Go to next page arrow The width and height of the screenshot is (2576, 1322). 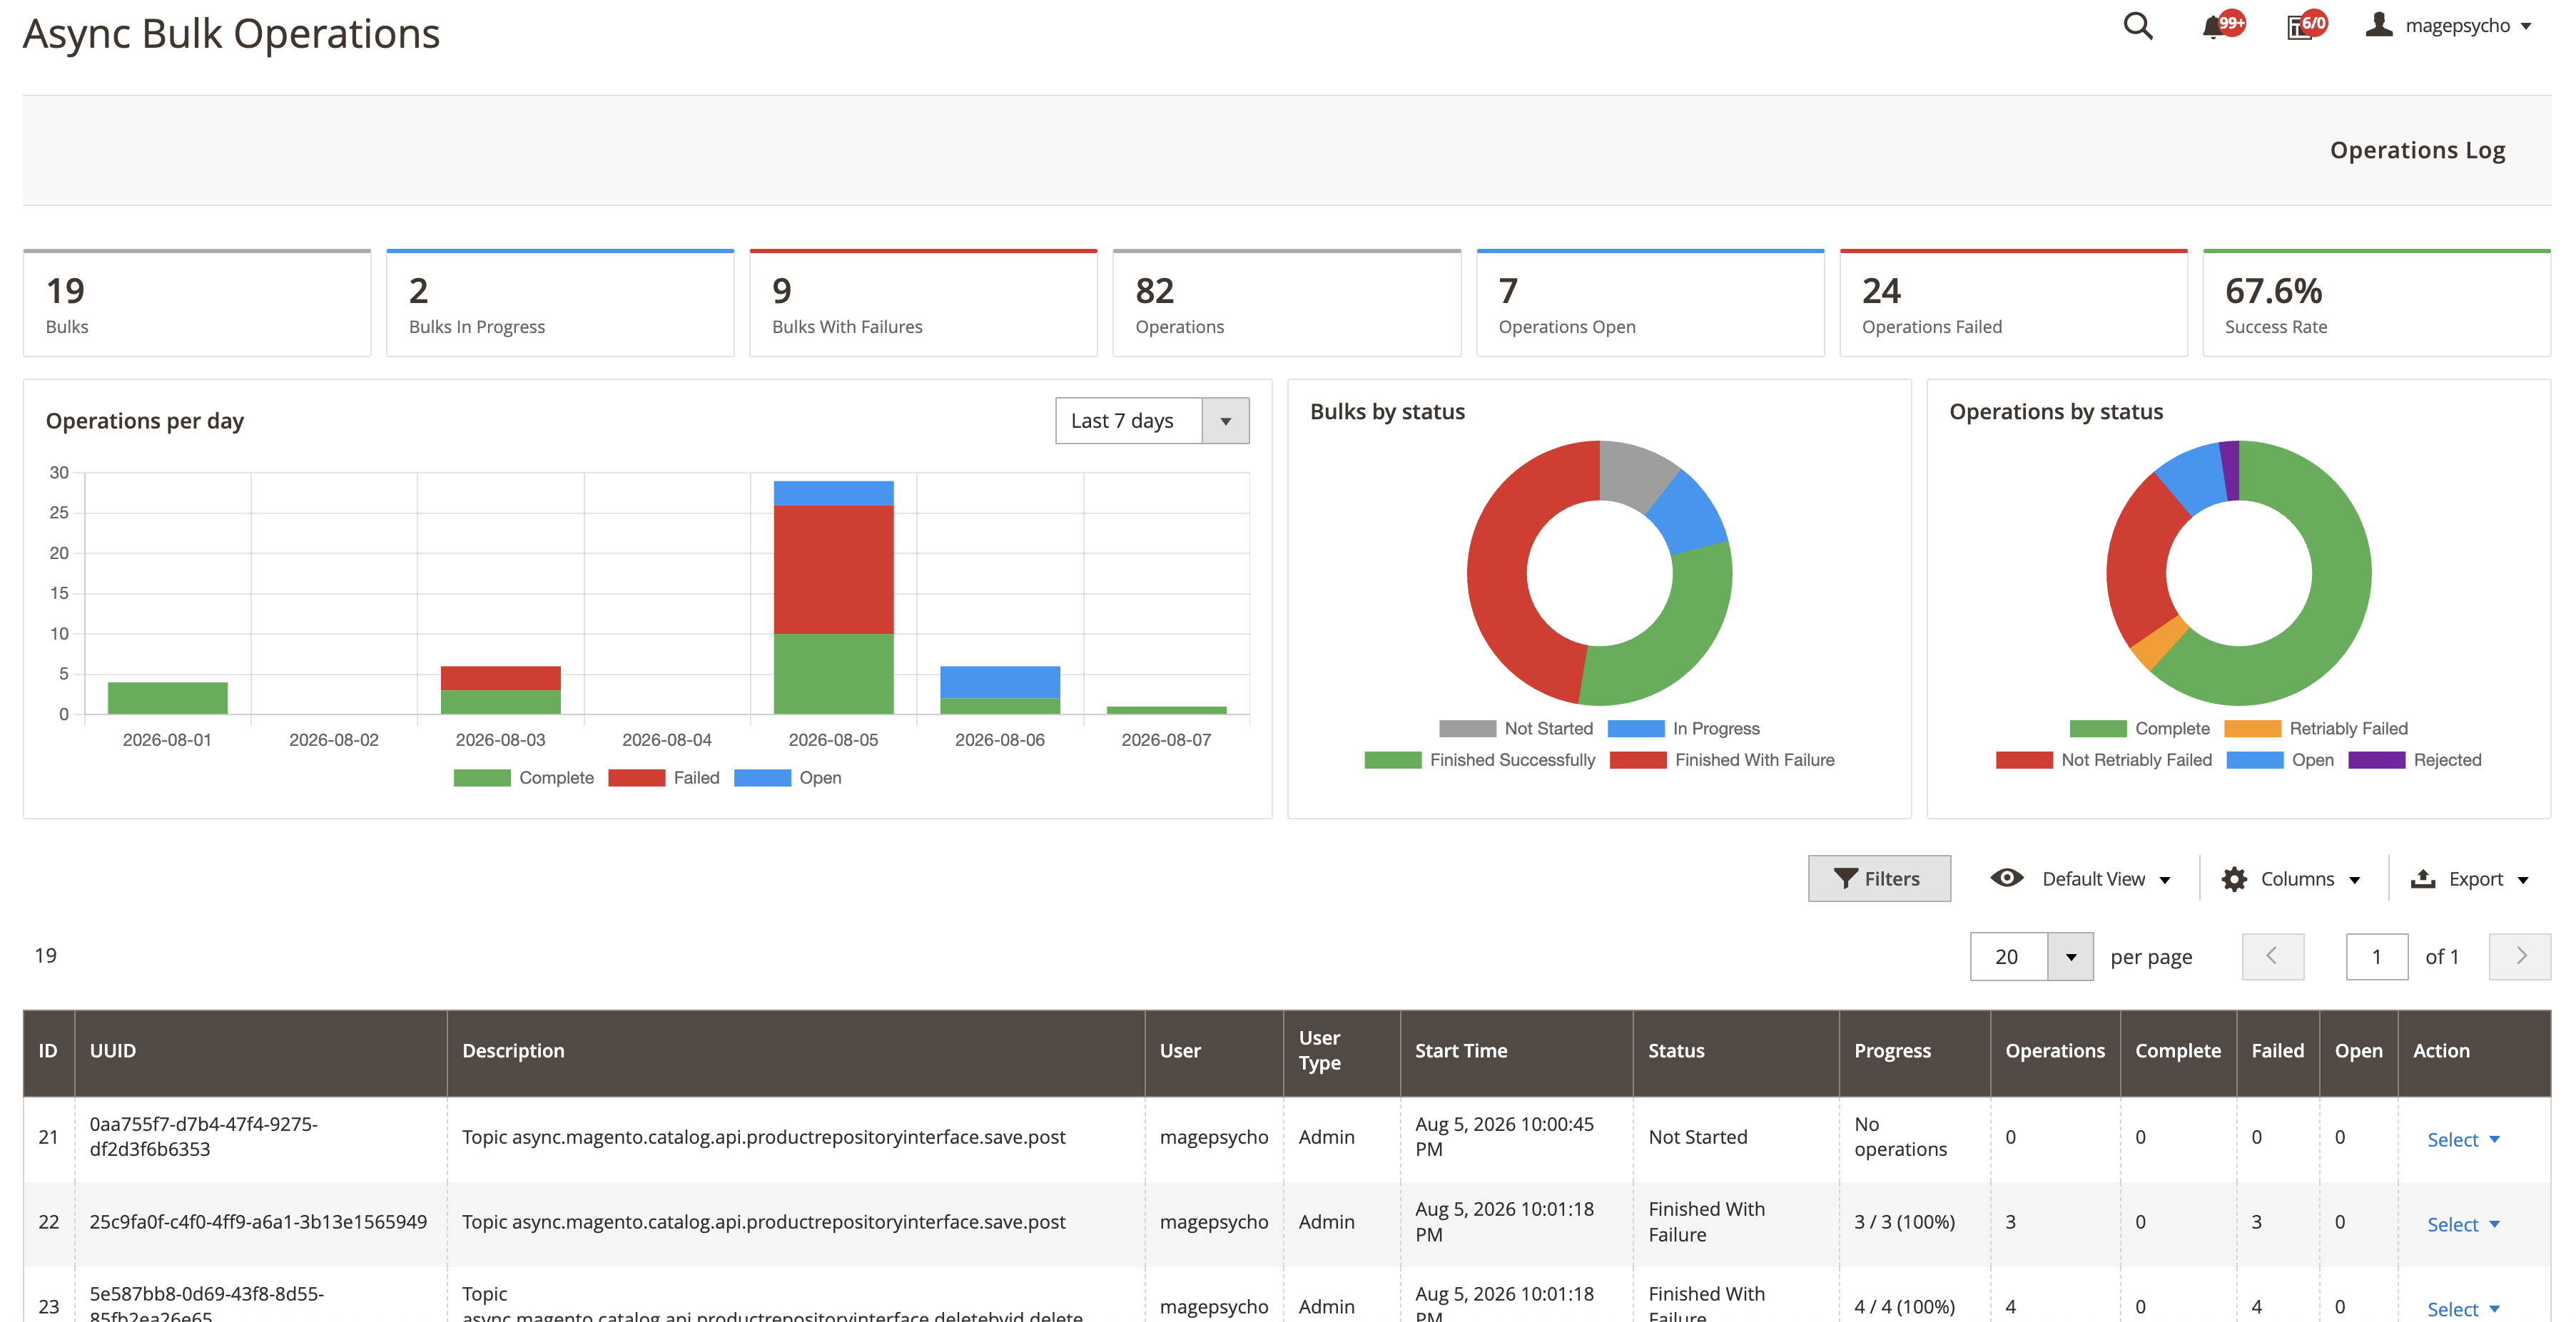[2520, 956]
